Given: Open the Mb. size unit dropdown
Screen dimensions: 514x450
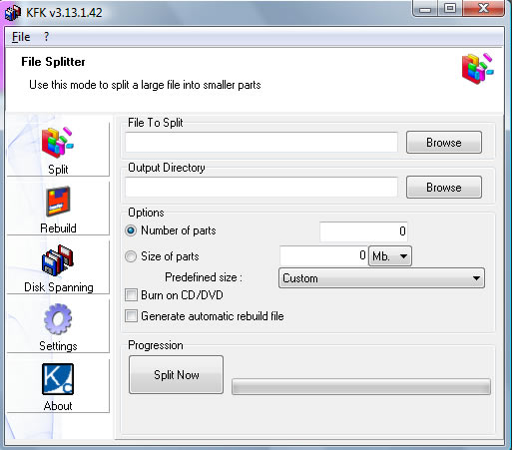Looking at the screenshot, I should [390, 256].
